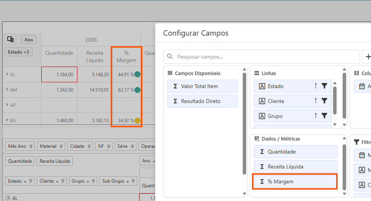Click the text-type icon of Estado field
The image size is (371, 201).
coord(262,86)
